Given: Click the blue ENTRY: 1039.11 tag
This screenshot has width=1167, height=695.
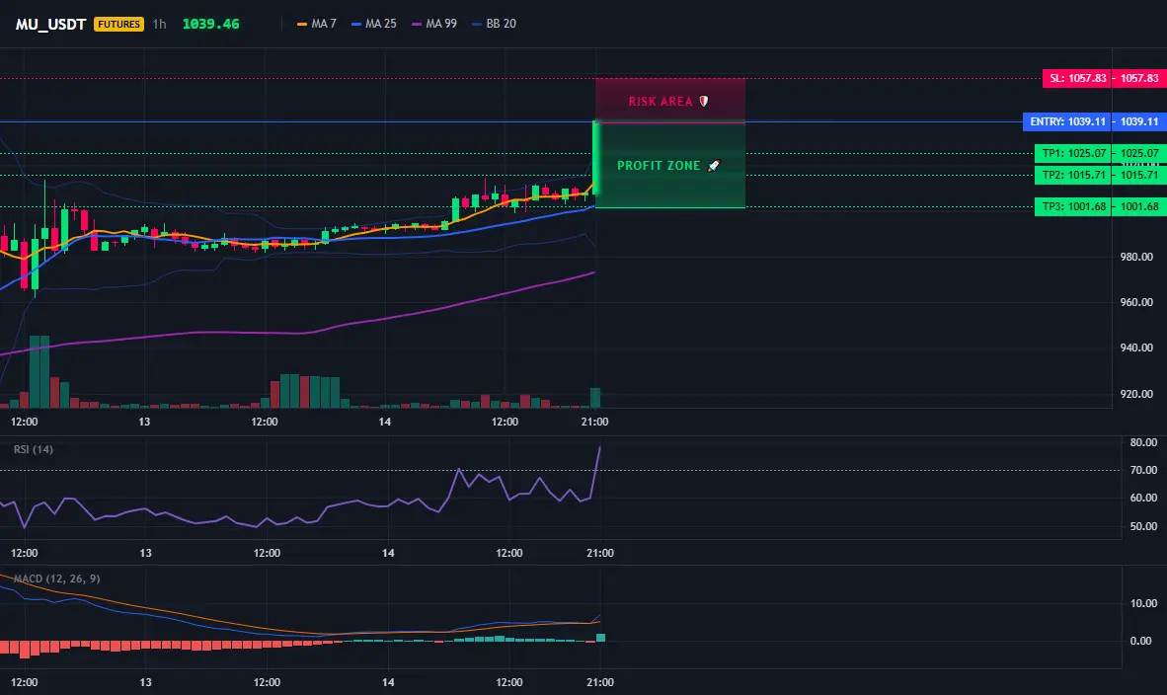Looking at the screenshot, I should [1067, 121].
